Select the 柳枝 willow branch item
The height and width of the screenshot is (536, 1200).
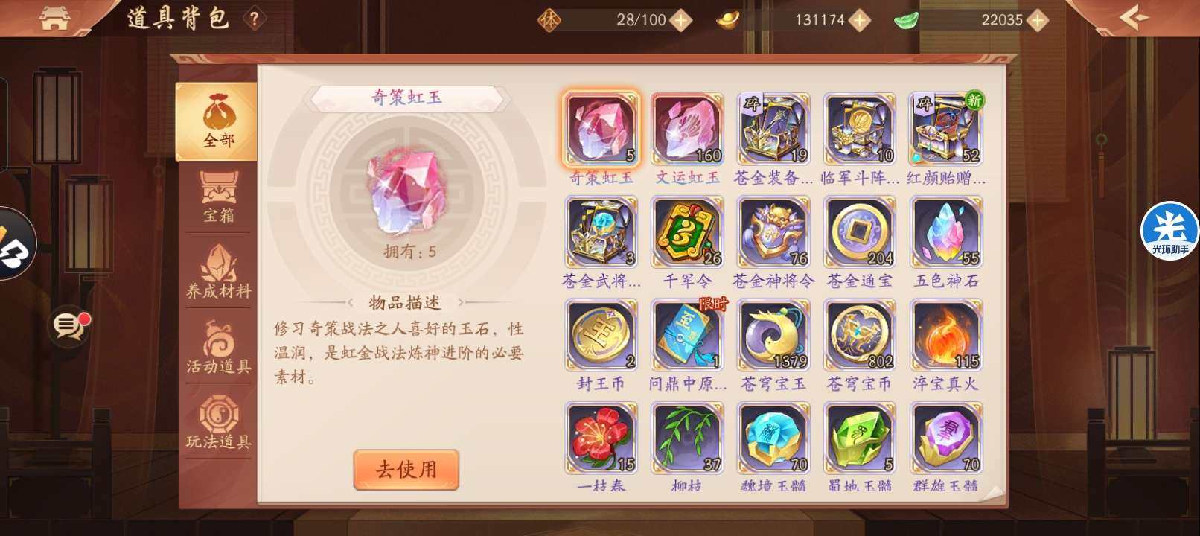[687, 439]
